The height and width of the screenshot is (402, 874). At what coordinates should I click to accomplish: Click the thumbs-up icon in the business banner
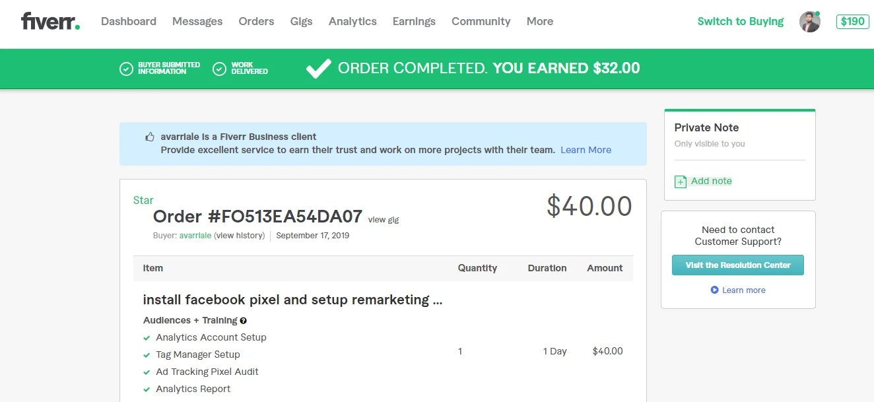click(150, 137)
